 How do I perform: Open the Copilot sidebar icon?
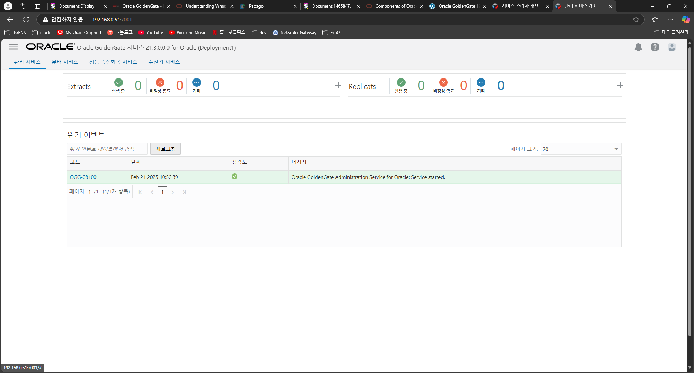(x=686, y=20)
